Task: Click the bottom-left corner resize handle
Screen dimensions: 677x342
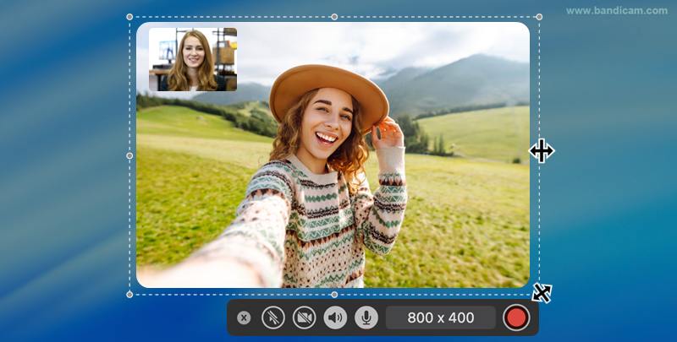Action: [129, 294]
